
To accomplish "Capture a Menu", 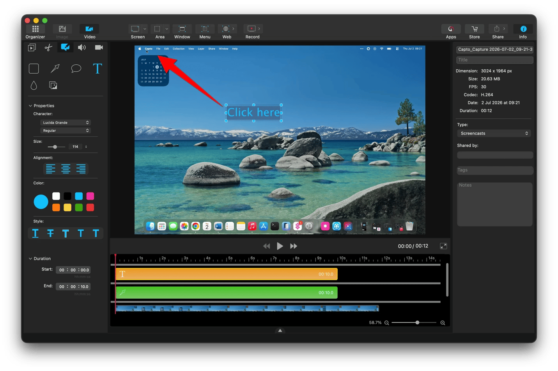I will click(205, 32).
